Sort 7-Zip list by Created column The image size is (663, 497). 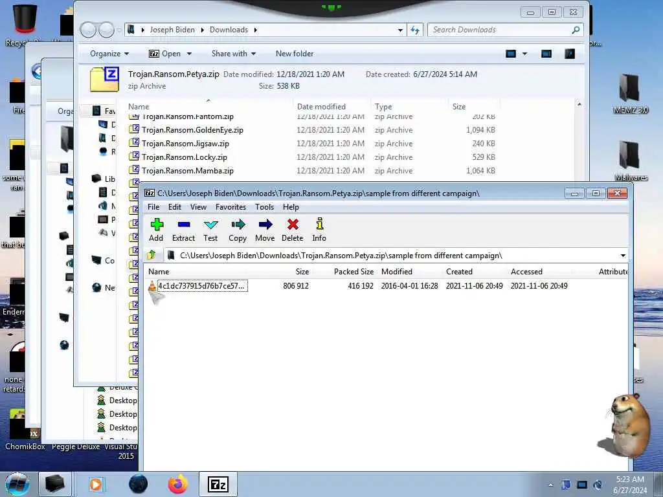459,272
